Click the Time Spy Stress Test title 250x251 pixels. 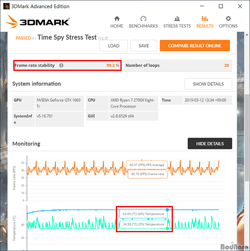67,37
